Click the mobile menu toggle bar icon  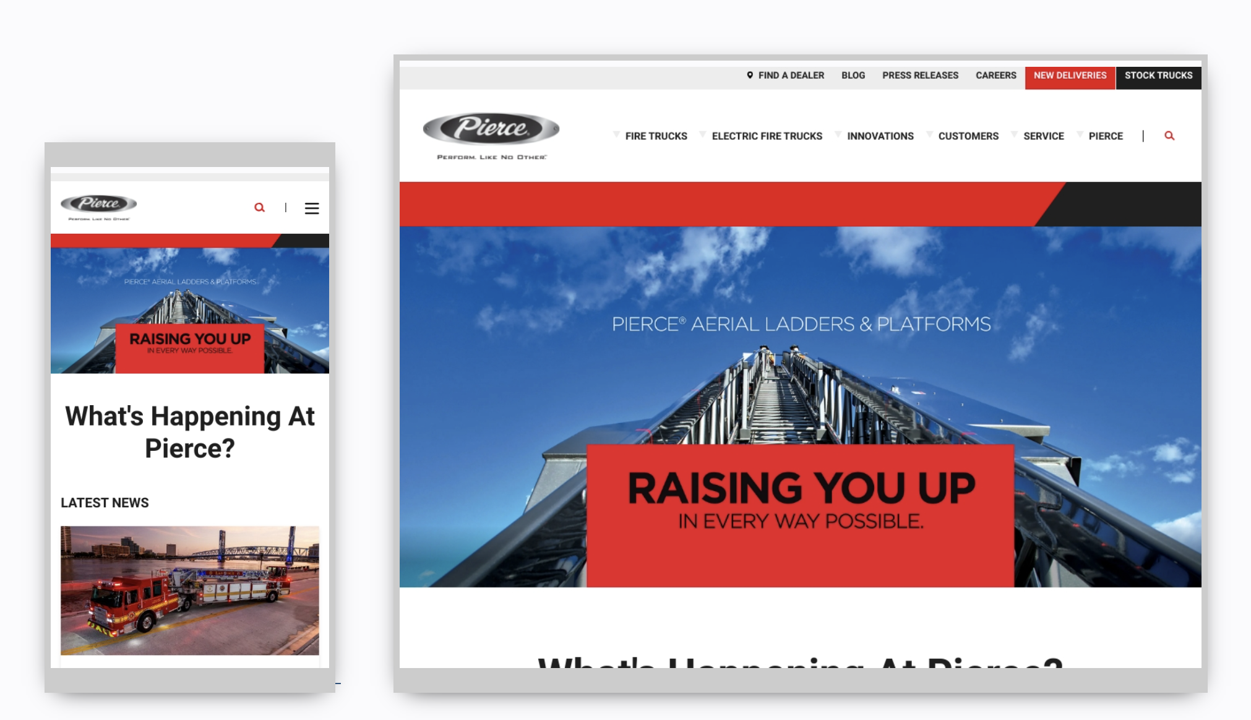tap(311, 207)
